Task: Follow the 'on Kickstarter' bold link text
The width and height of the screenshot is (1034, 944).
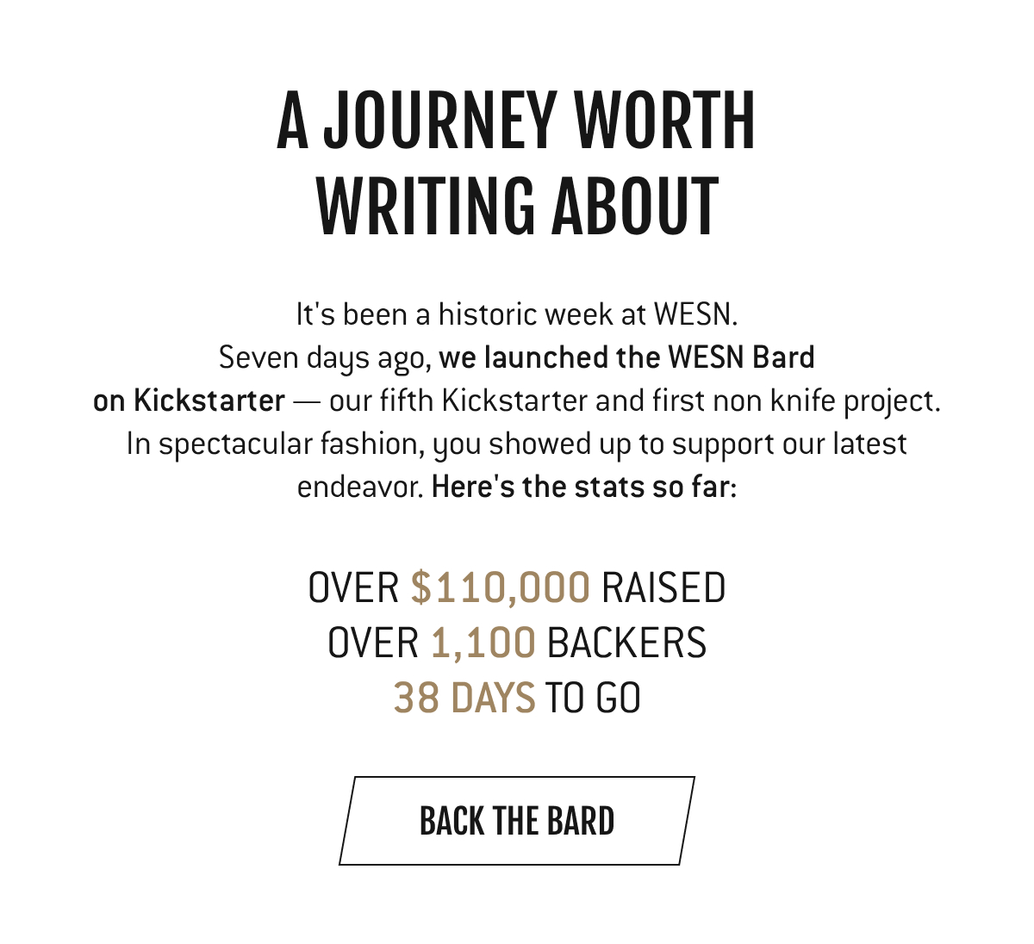Action: click(x=189, y=401)
